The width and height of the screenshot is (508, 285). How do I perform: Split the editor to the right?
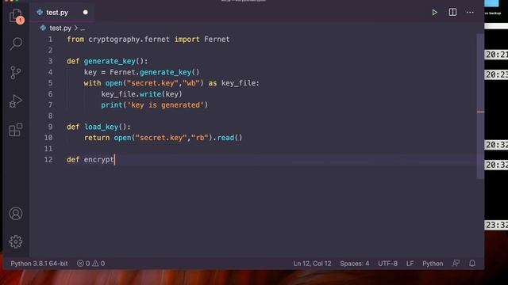(452, 13)
